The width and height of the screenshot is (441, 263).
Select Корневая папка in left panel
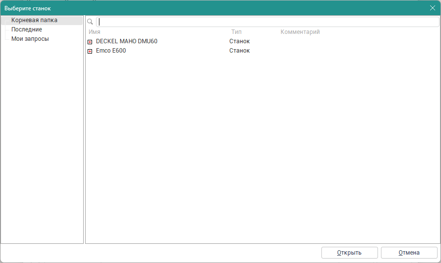pyautogui.click(x=34, y=20)
